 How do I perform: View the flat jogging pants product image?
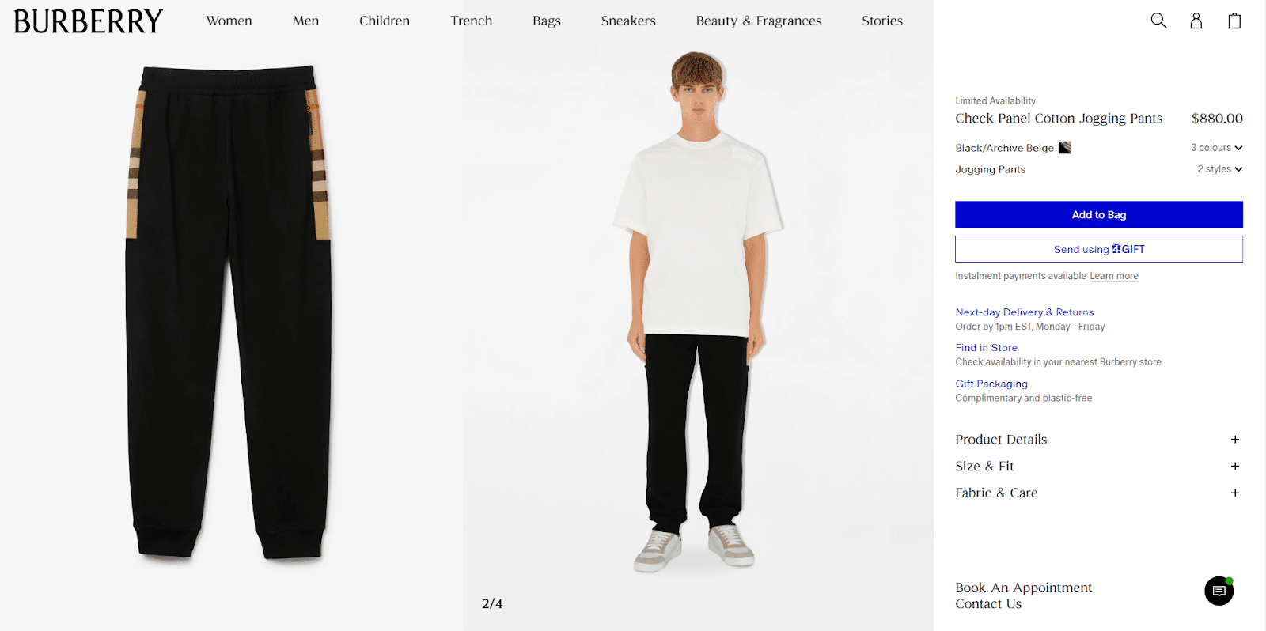click(x=229, y=314)
